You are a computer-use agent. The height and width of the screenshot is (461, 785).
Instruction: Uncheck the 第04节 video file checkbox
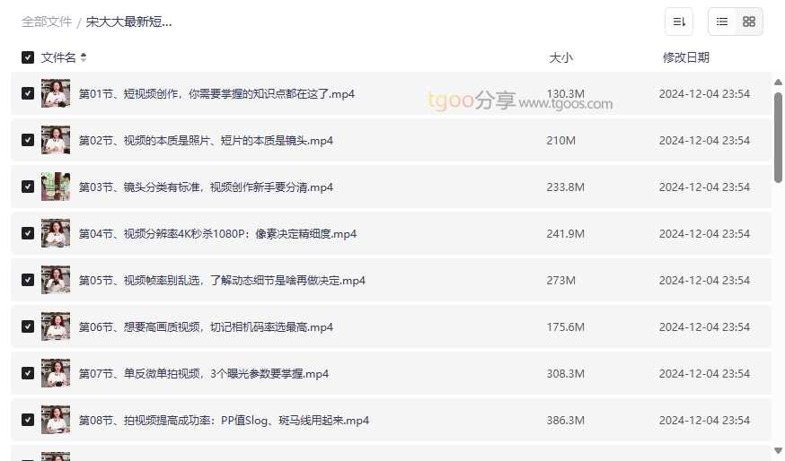click(28, 233)
